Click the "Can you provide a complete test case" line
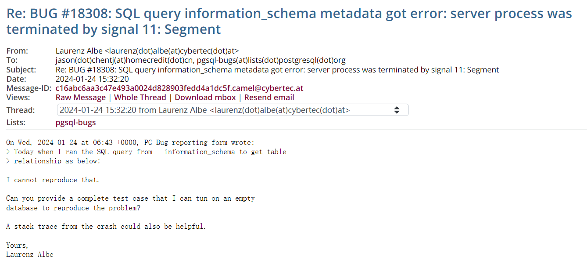The height and width of the screenshot is (267, 587). coord(130,198)
